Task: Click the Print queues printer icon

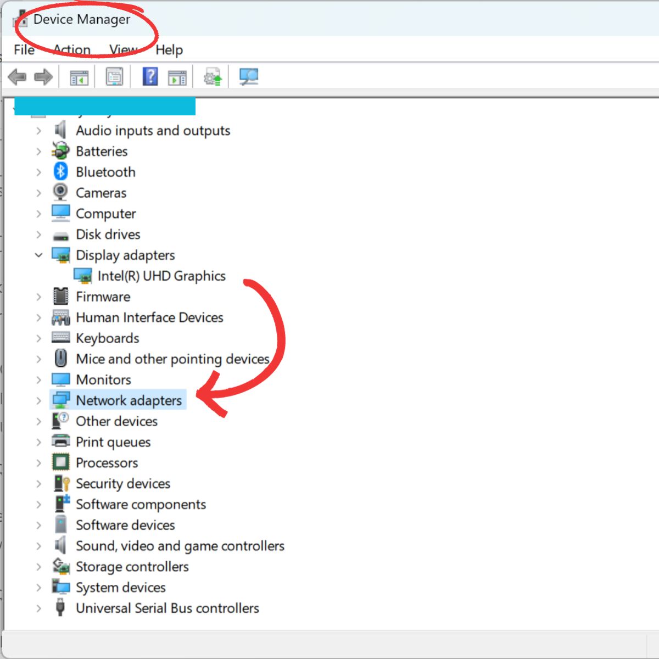Action: [60, 442]
